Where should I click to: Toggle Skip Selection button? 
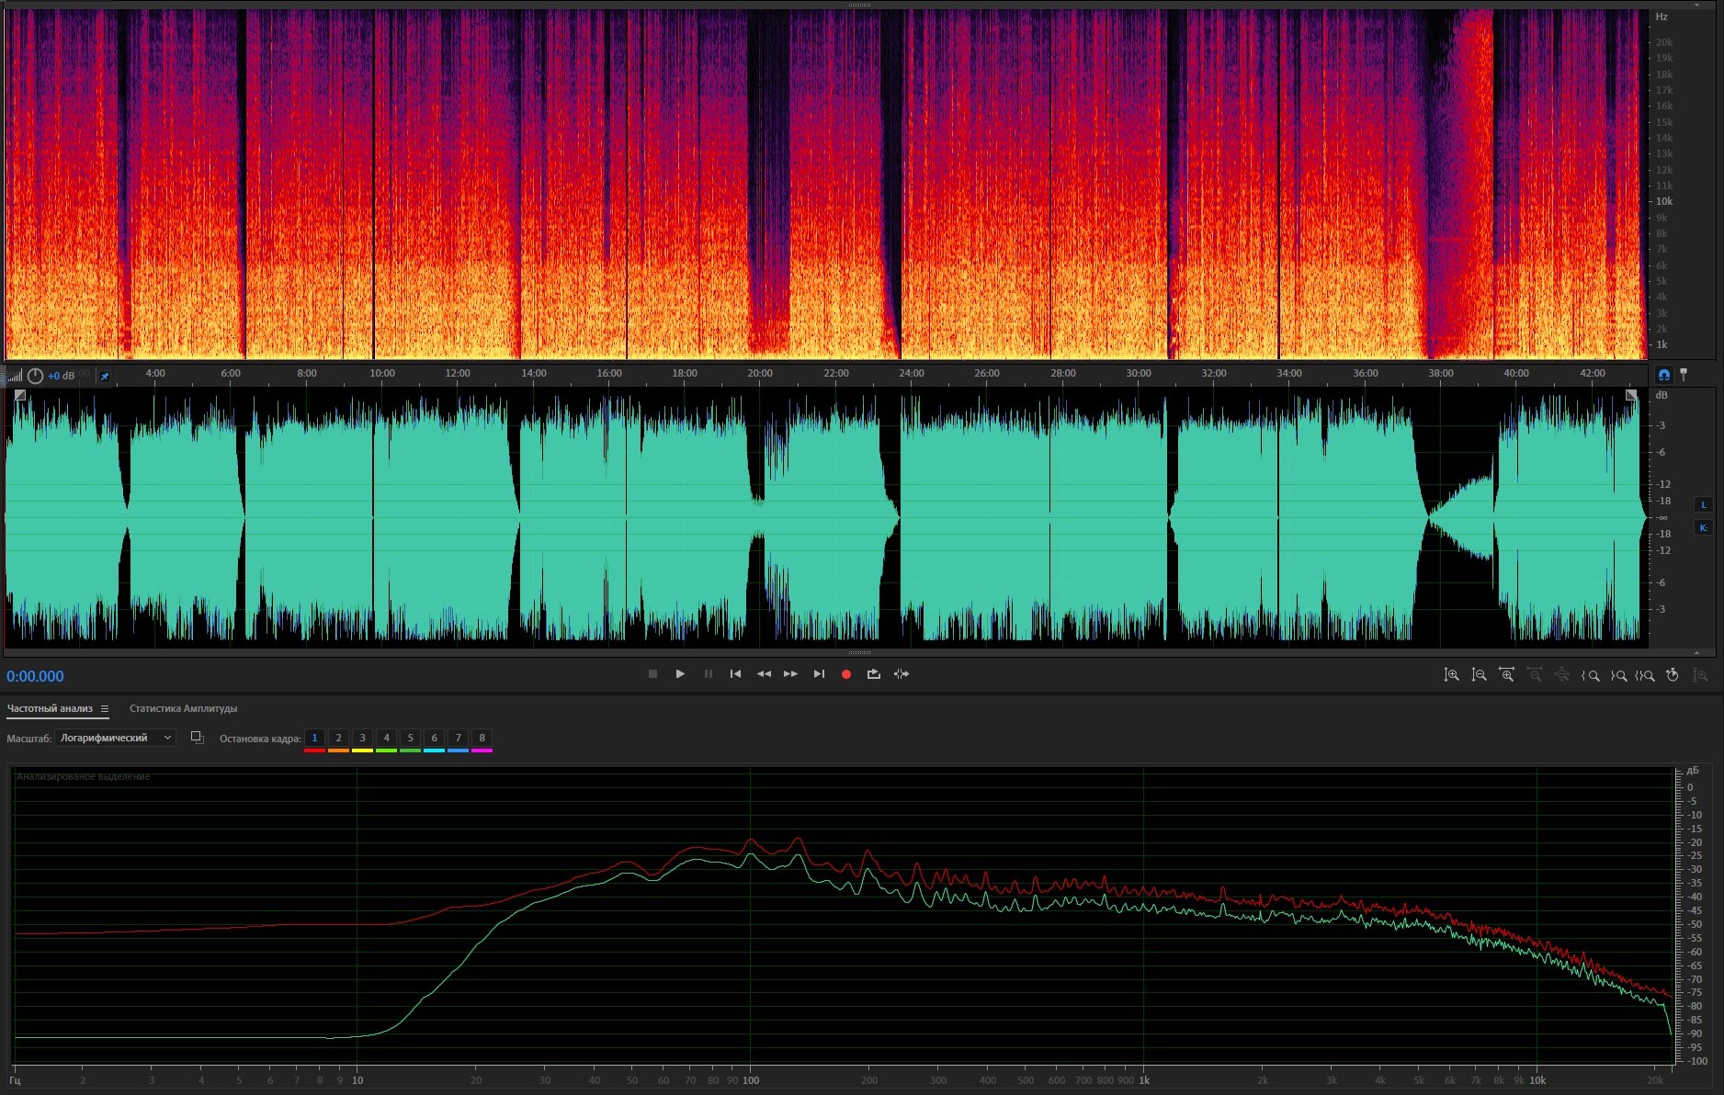[902, 674]
